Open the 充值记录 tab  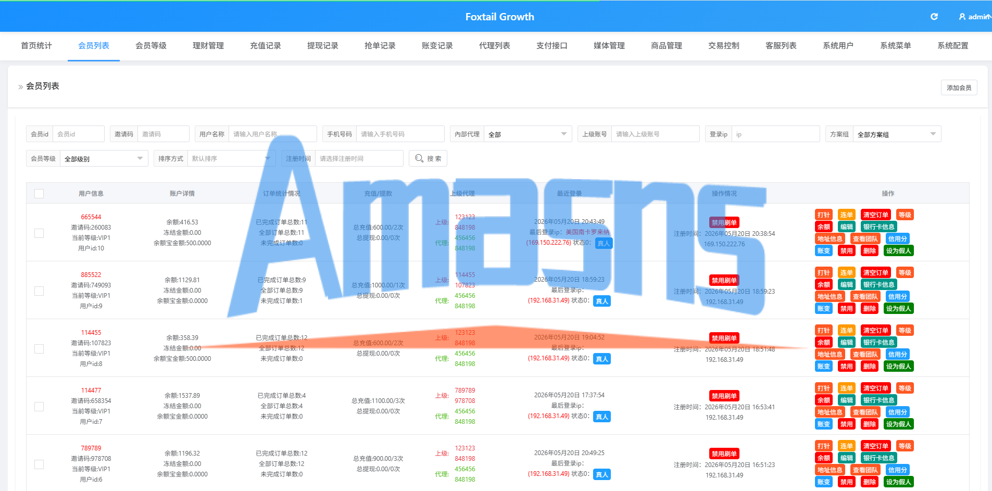pos(266,46)
